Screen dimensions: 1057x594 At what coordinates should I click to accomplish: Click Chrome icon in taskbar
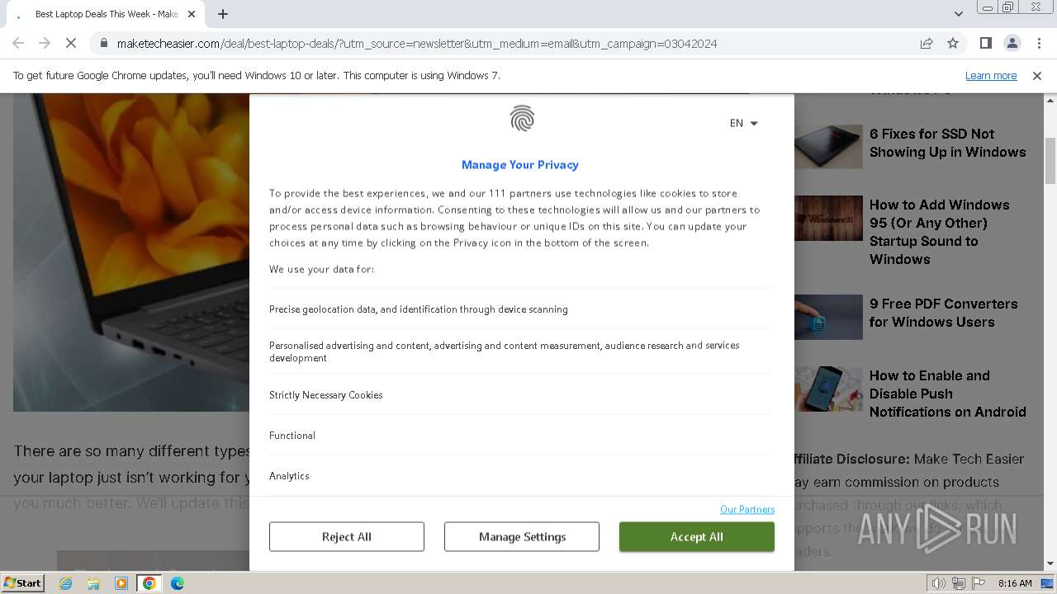click(149, 583)
